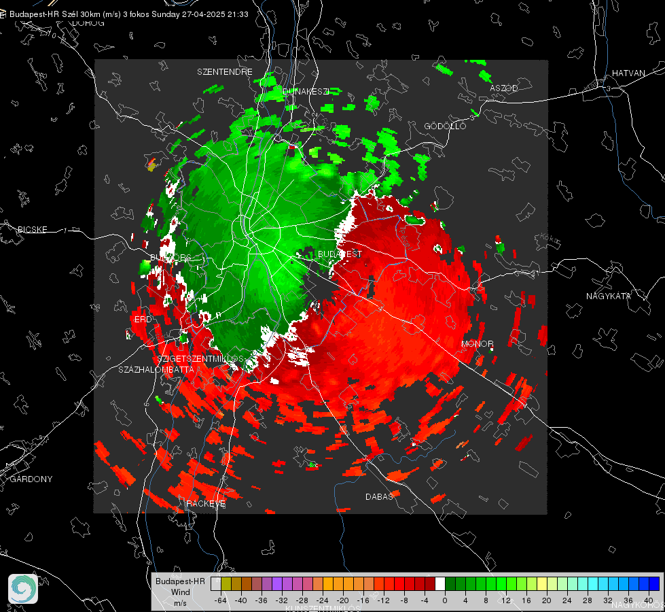665x612 pixels.
Task: Click the Budapest-HR Wind m/s legend title
Action: coord(180,592)
